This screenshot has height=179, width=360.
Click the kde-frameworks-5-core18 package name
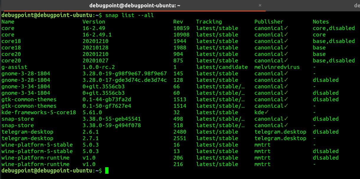pos(39,112)
